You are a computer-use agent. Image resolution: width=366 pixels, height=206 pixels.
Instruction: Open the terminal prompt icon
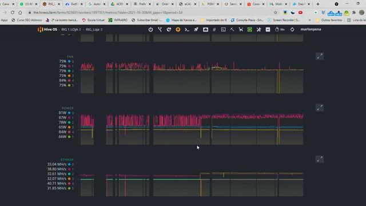tap(187, 29)
